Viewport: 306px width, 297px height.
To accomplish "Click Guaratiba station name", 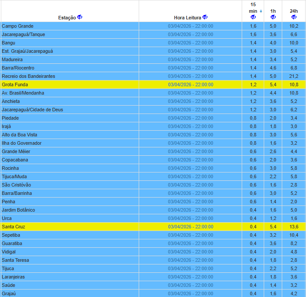I will [12, 244].
